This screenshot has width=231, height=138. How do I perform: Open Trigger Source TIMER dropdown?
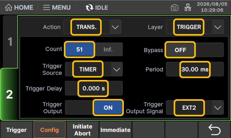tap(94, 69)
